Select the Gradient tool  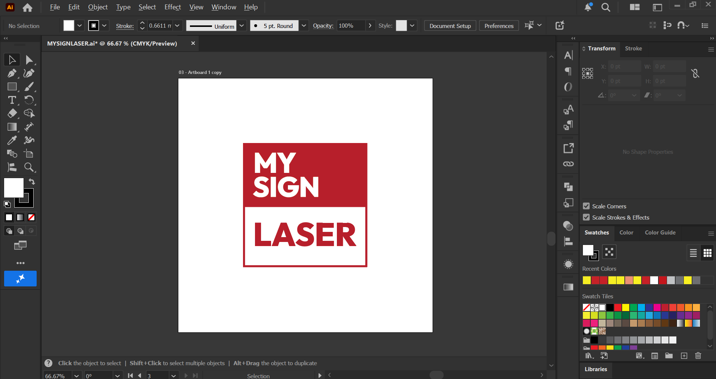(12, 127)
